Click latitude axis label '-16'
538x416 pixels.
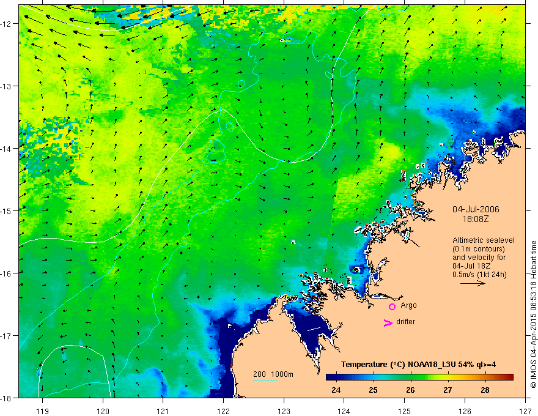pyautogui.click(x=7, y=273)
